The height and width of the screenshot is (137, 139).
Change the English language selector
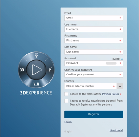(x=69, y=131)
